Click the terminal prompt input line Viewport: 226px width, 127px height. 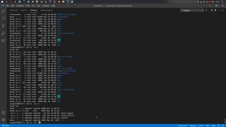pos(25,122)
